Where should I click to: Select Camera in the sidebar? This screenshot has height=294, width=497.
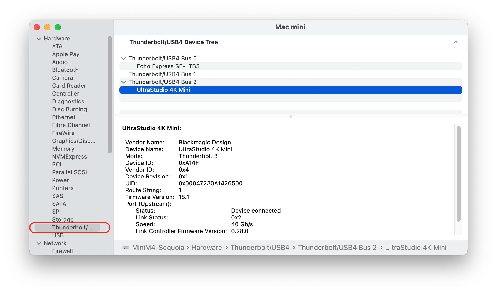[x=63, y=78]
